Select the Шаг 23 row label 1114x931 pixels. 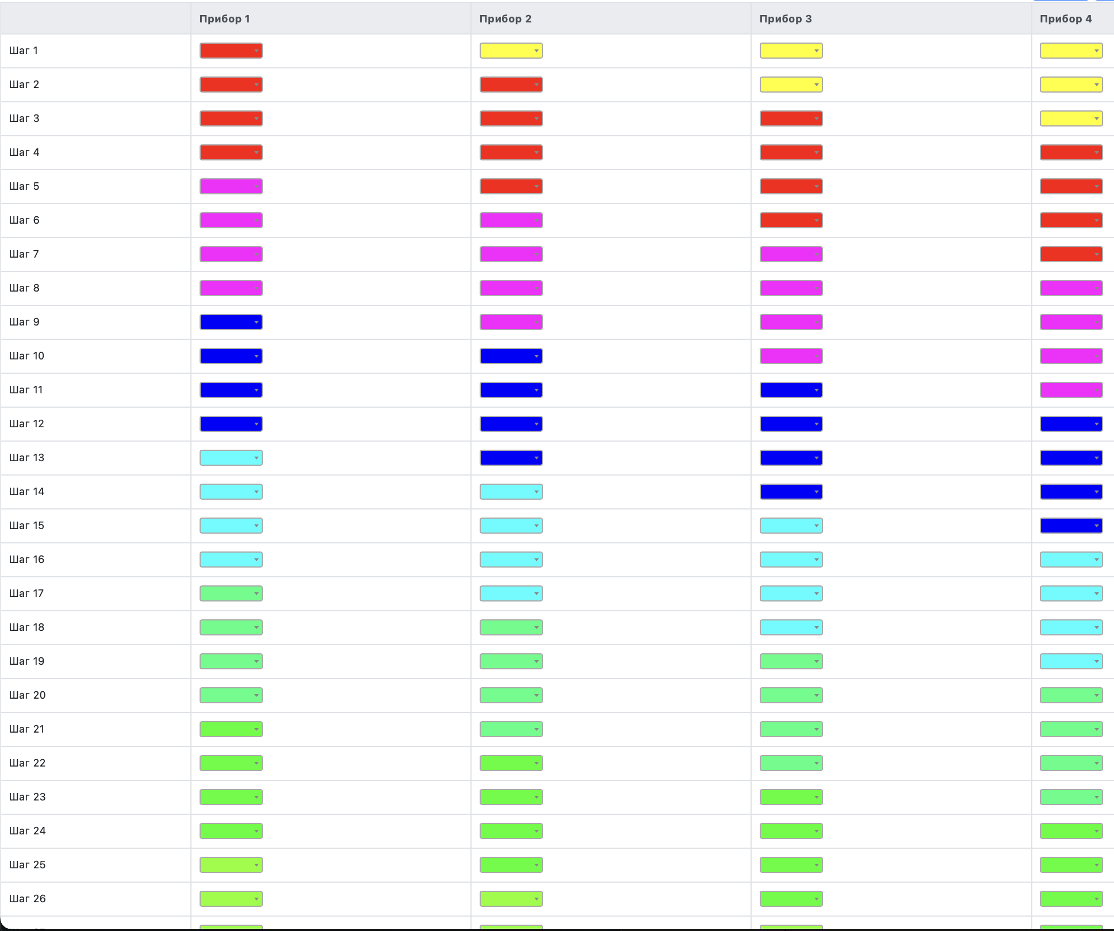[28, 797]
